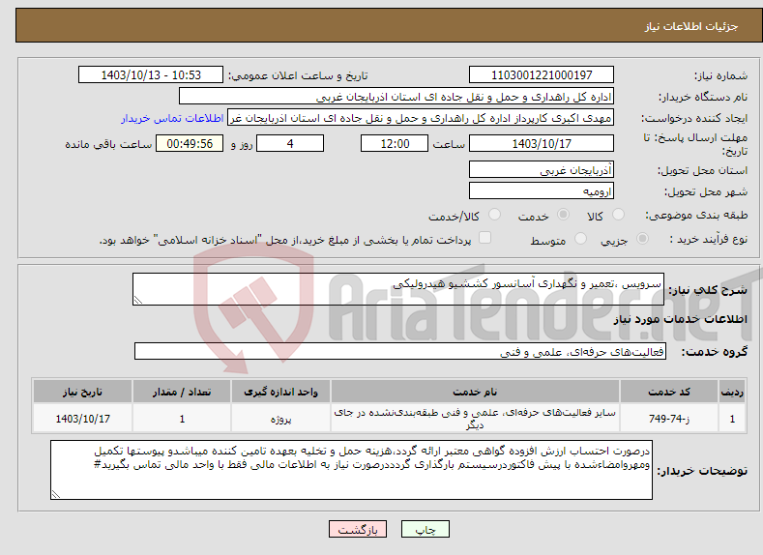Select the کالا radio button
763x555 pixels.
coord(618,215)
